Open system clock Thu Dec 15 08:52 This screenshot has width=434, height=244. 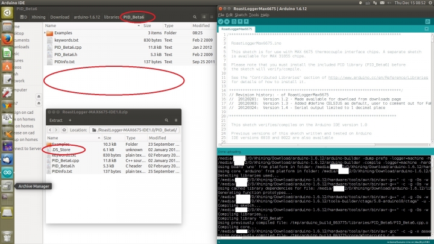click(x=410, y=3)
